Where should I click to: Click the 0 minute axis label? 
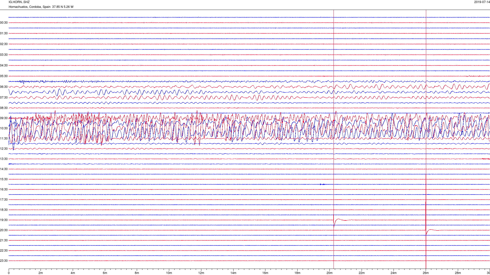[9, 273]
